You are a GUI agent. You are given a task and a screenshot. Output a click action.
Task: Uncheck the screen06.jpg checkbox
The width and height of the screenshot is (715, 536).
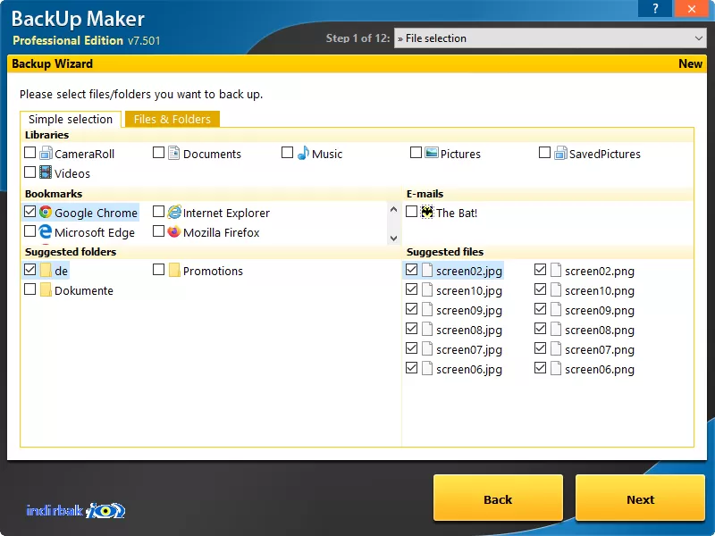(411, 367)
